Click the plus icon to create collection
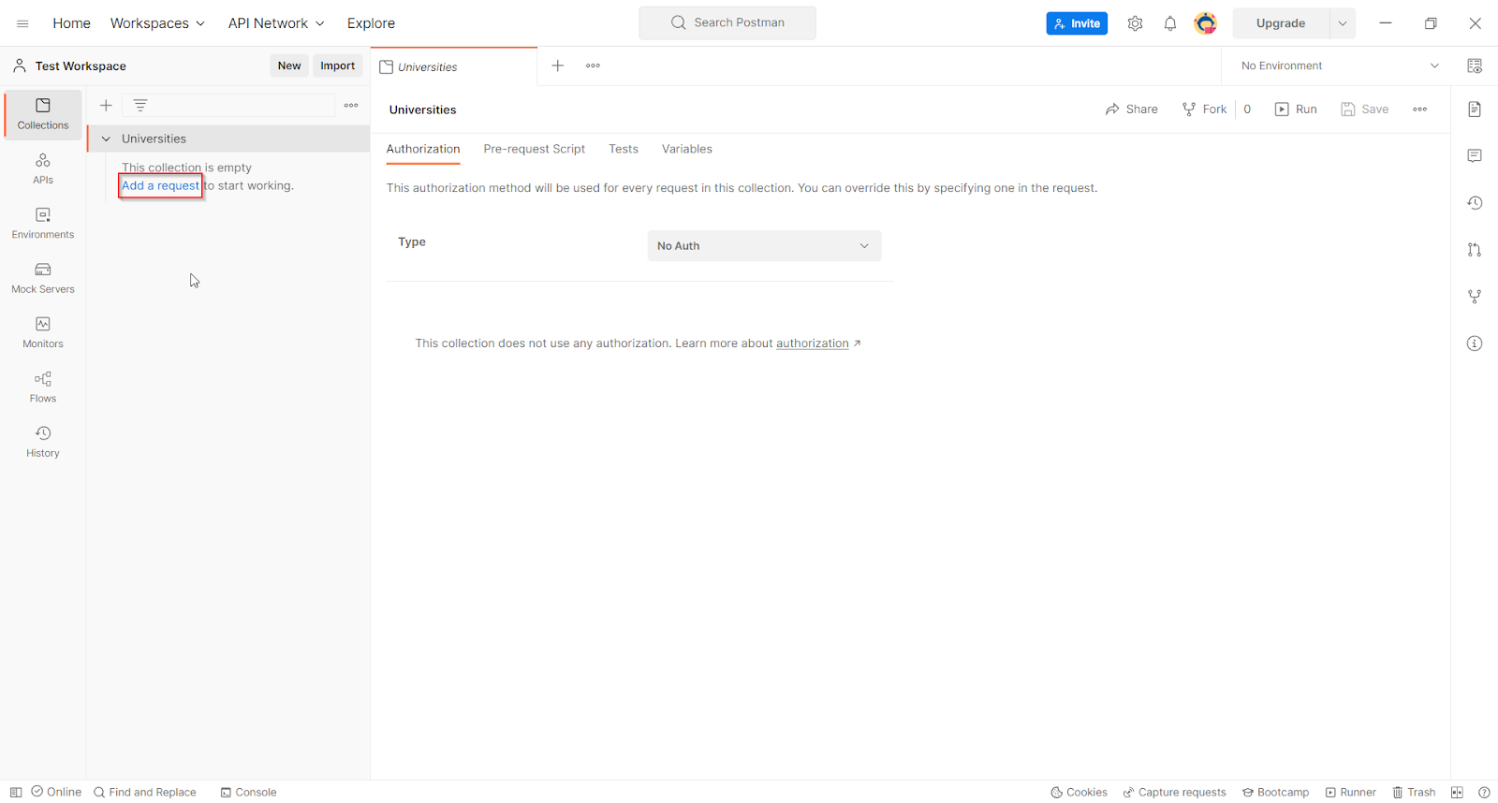 click(106, 106)
